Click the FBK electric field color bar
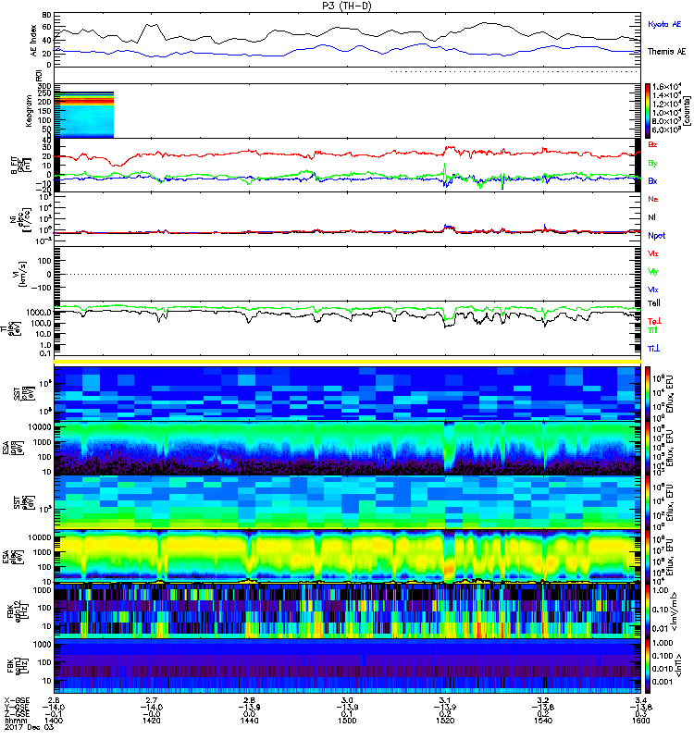The width and height of the screenshot is (694, 740). 647,611
